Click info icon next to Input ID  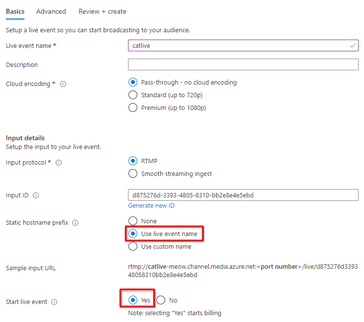(36, 195)
